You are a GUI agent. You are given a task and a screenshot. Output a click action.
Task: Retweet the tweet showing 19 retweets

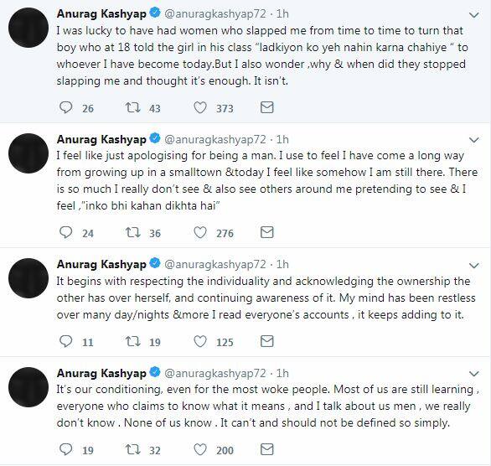(x=132, y=341)
